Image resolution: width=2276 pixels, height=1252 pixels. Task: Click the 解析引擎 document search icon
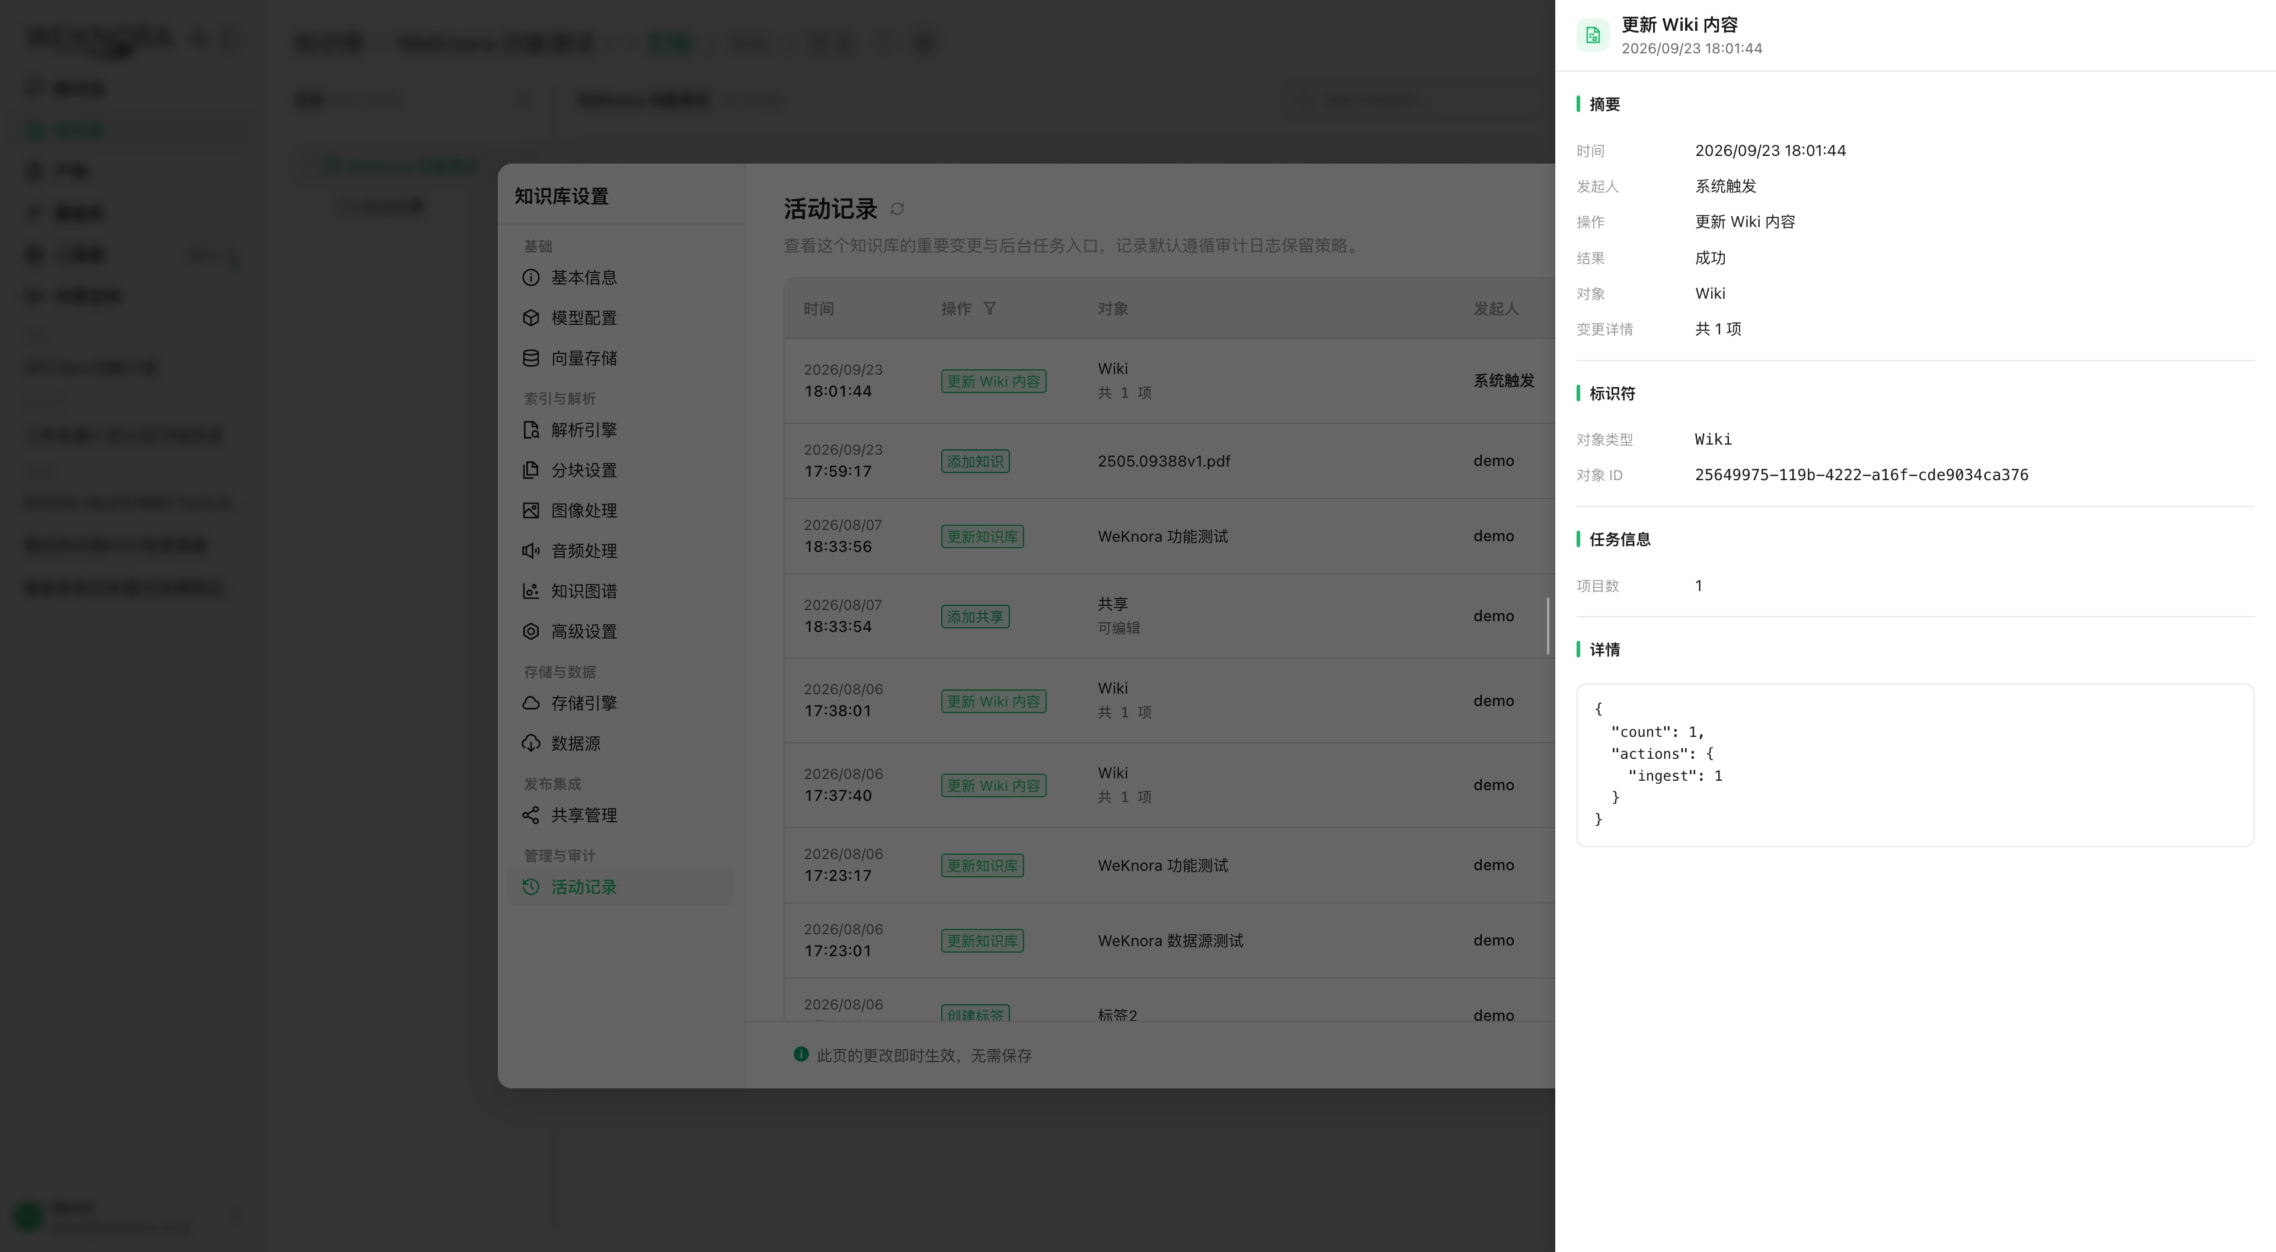click(530, 429)
